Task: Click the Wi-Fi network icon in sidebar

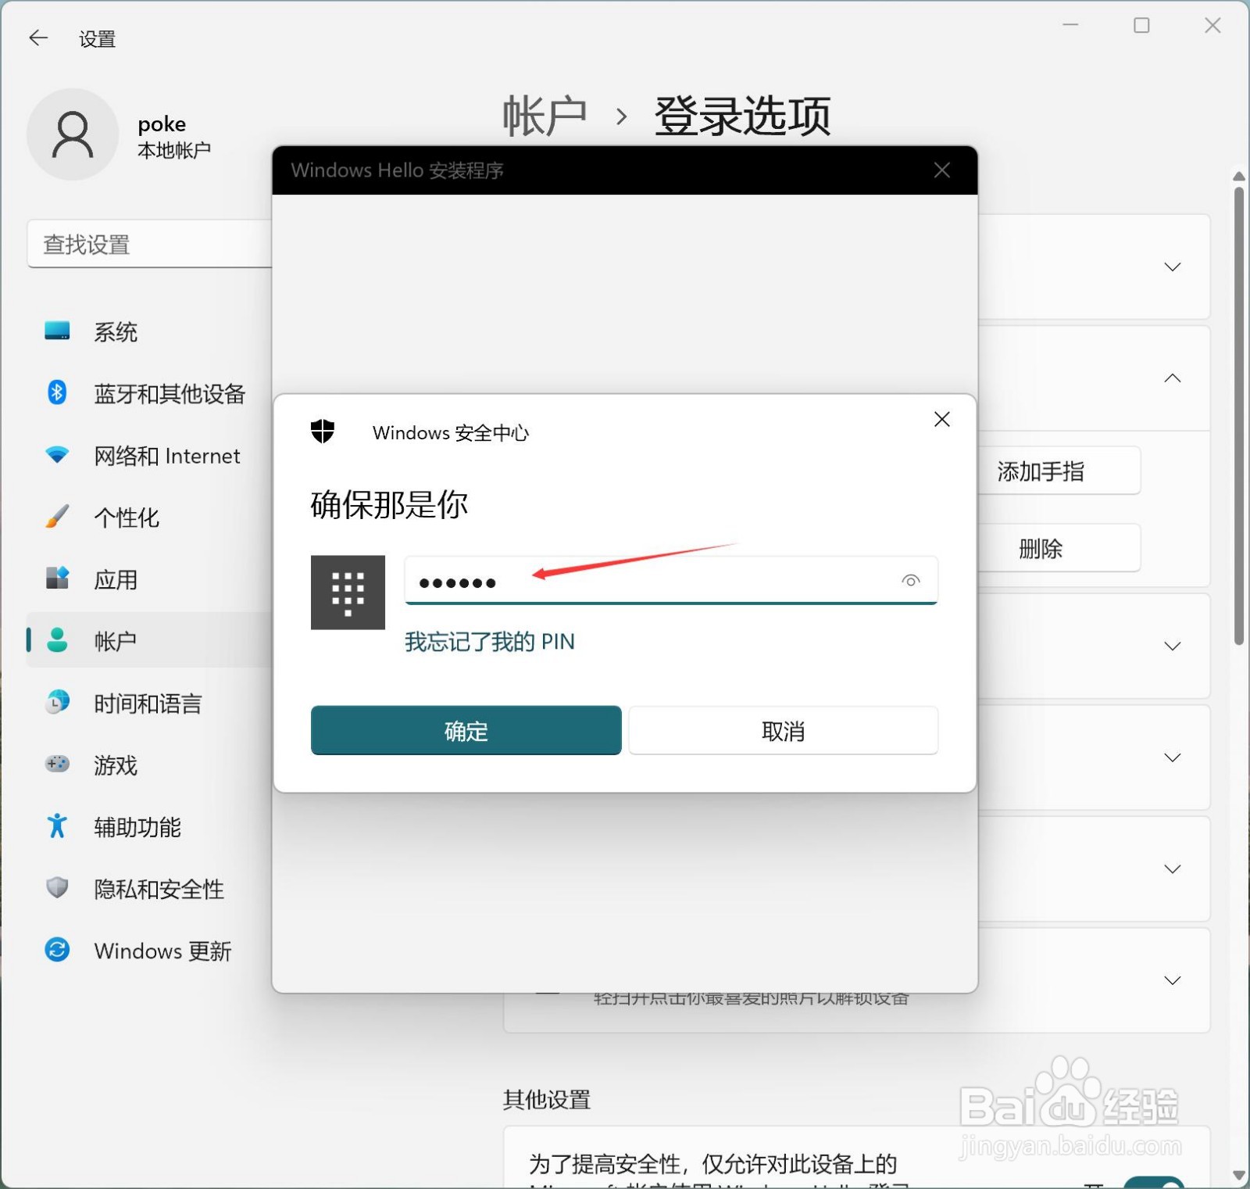Action: (x=57, y=455)
